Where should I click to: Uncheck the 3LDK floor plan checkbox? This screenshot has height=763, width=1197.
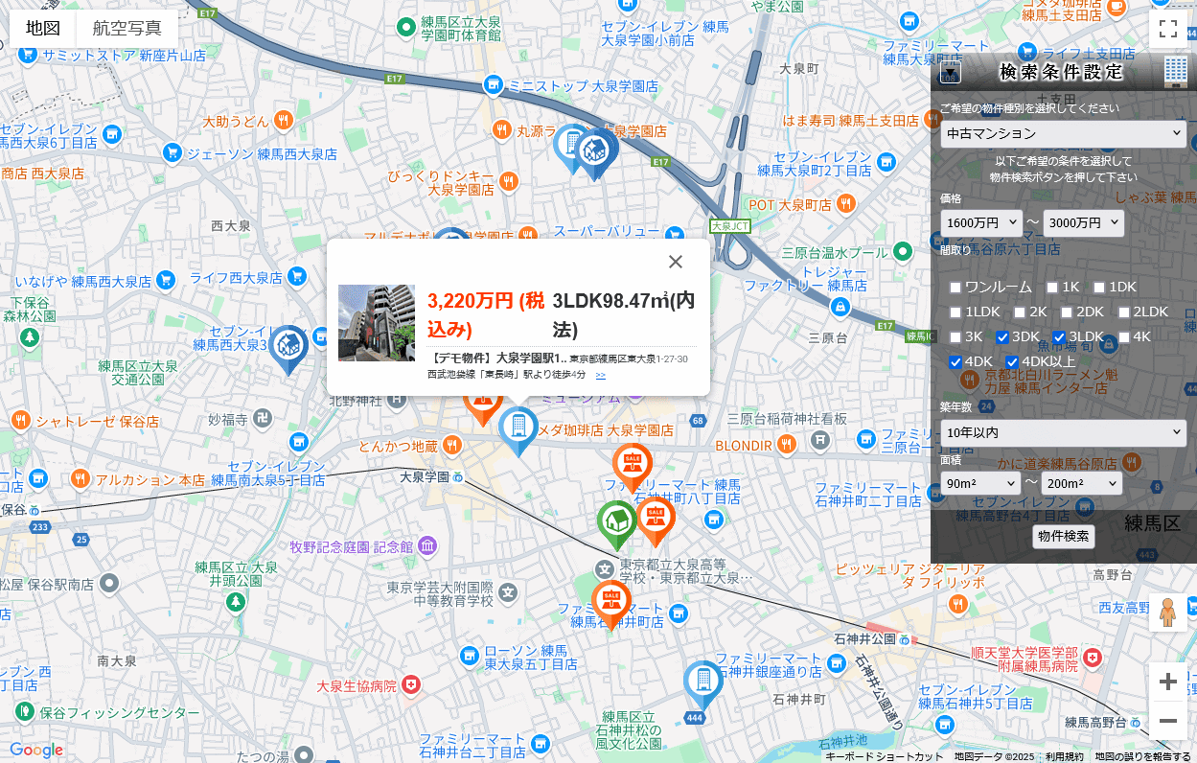point(1059,337)
